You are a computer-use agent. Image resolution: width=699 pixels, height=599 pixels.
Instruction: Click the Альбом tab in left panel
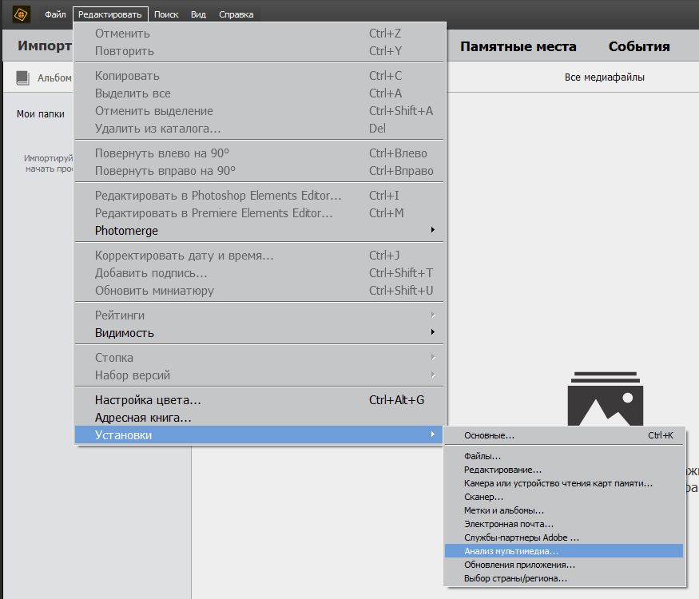coord(54,78)
